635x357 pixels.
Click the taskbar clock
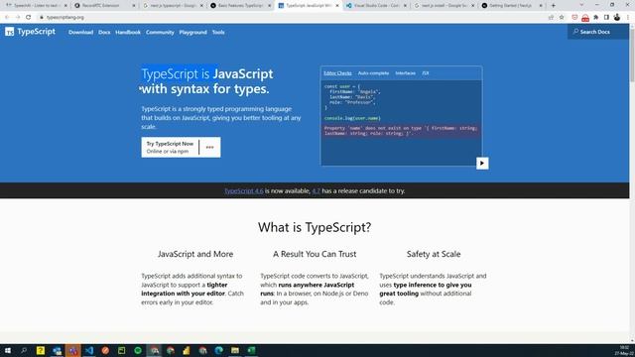(x=624, y=350)
